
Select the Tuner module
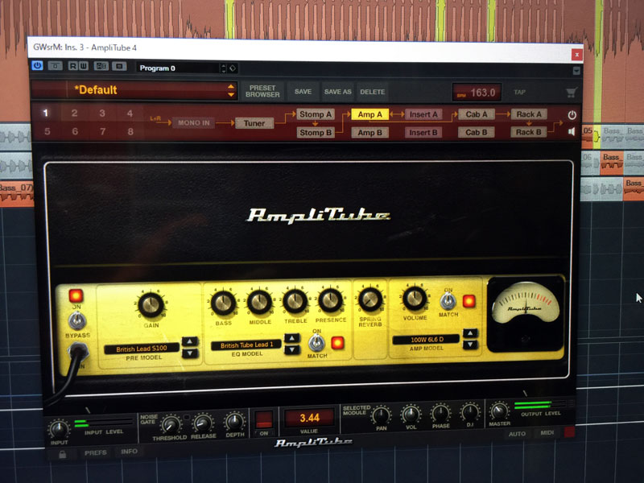point(254,123)
